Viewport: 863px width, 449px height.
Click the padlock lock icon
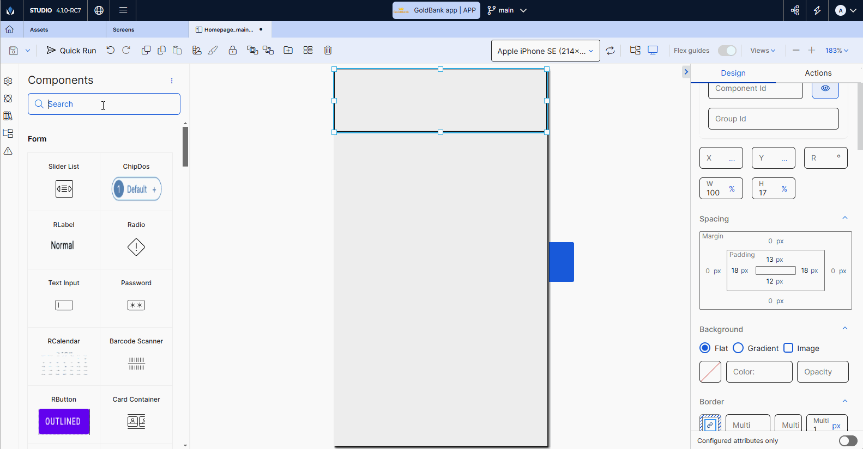233,50
